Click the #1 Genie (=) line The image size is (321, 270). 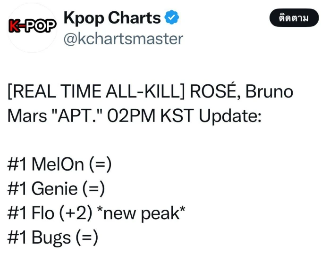pyautogui.click(x=56, y=188)
